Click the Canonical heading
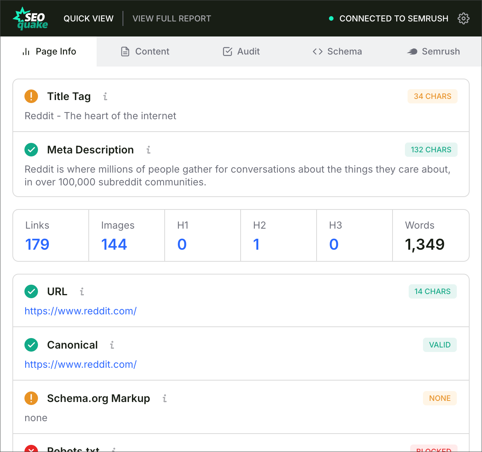 click(x=72, y=345)
